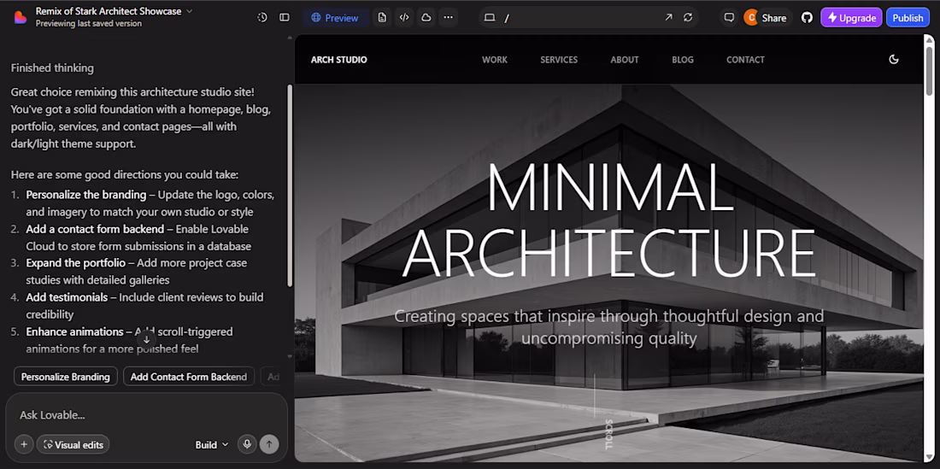The image size is (940, 469).
Task: Click 'Previewing last saved version' text
Action: tap(89, 23)
